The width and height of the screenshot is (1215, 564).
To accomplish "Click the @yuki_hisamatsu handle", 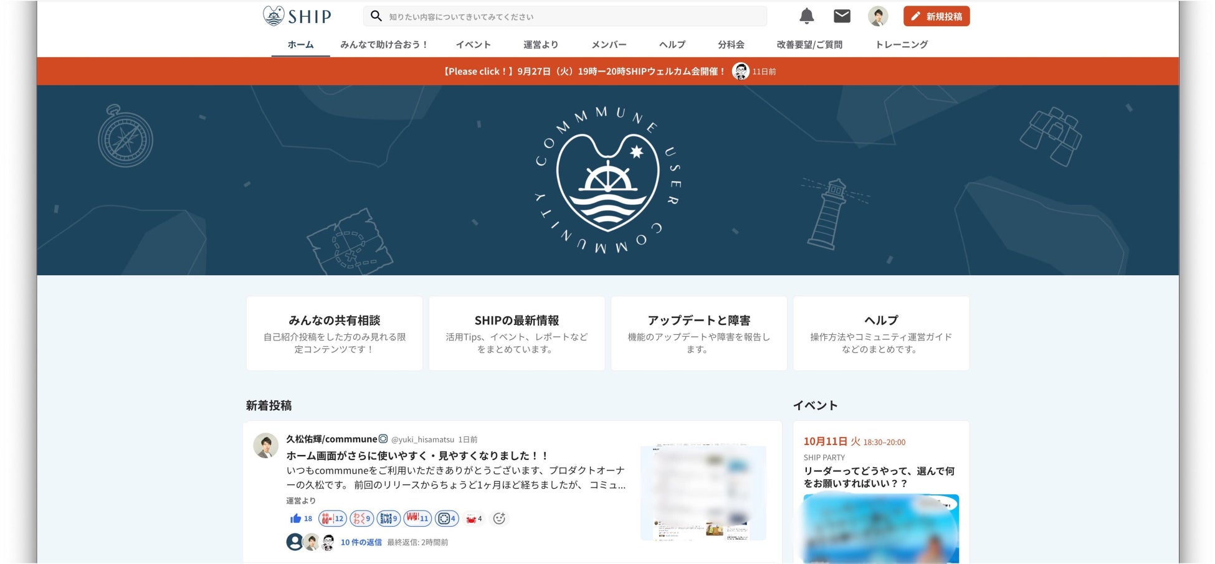I will (x=422, y=439).
